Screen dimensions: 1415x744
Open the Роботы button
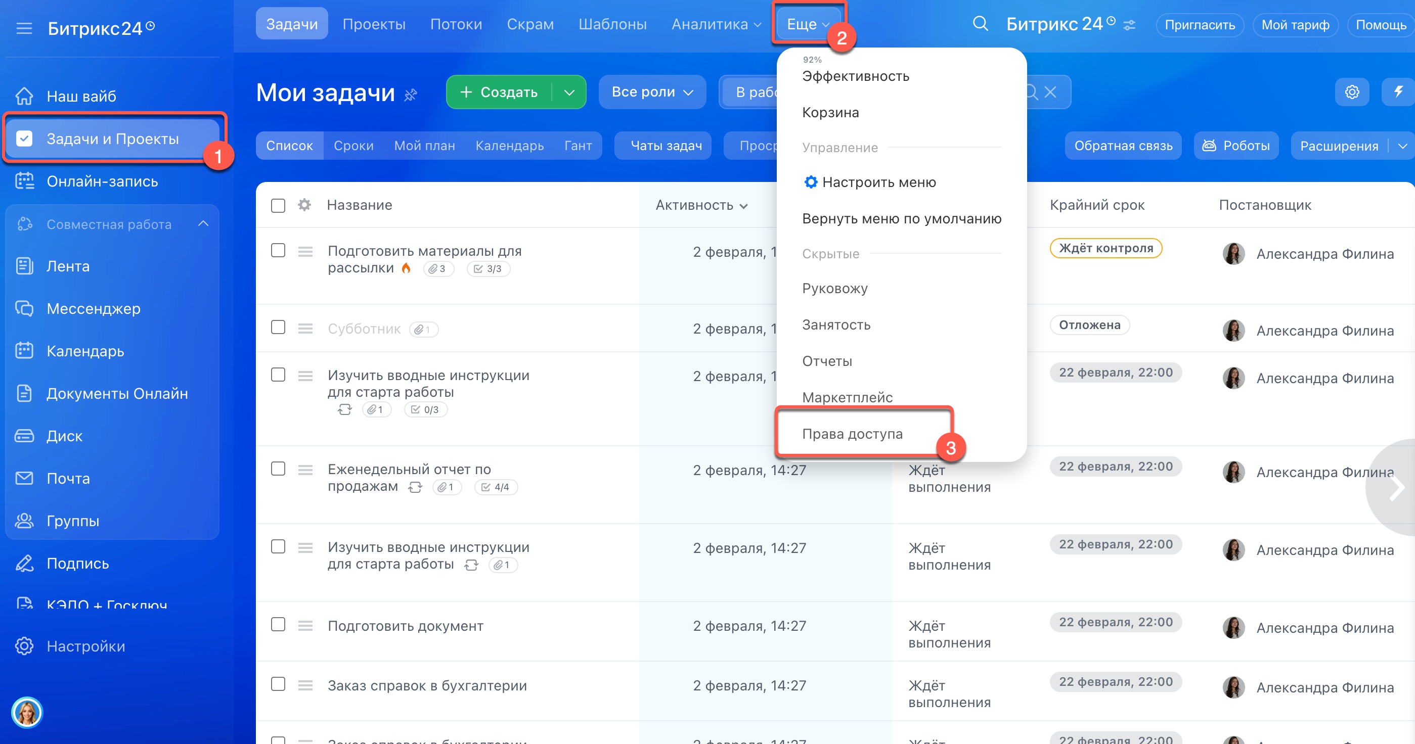click(x=1236, y=146)
